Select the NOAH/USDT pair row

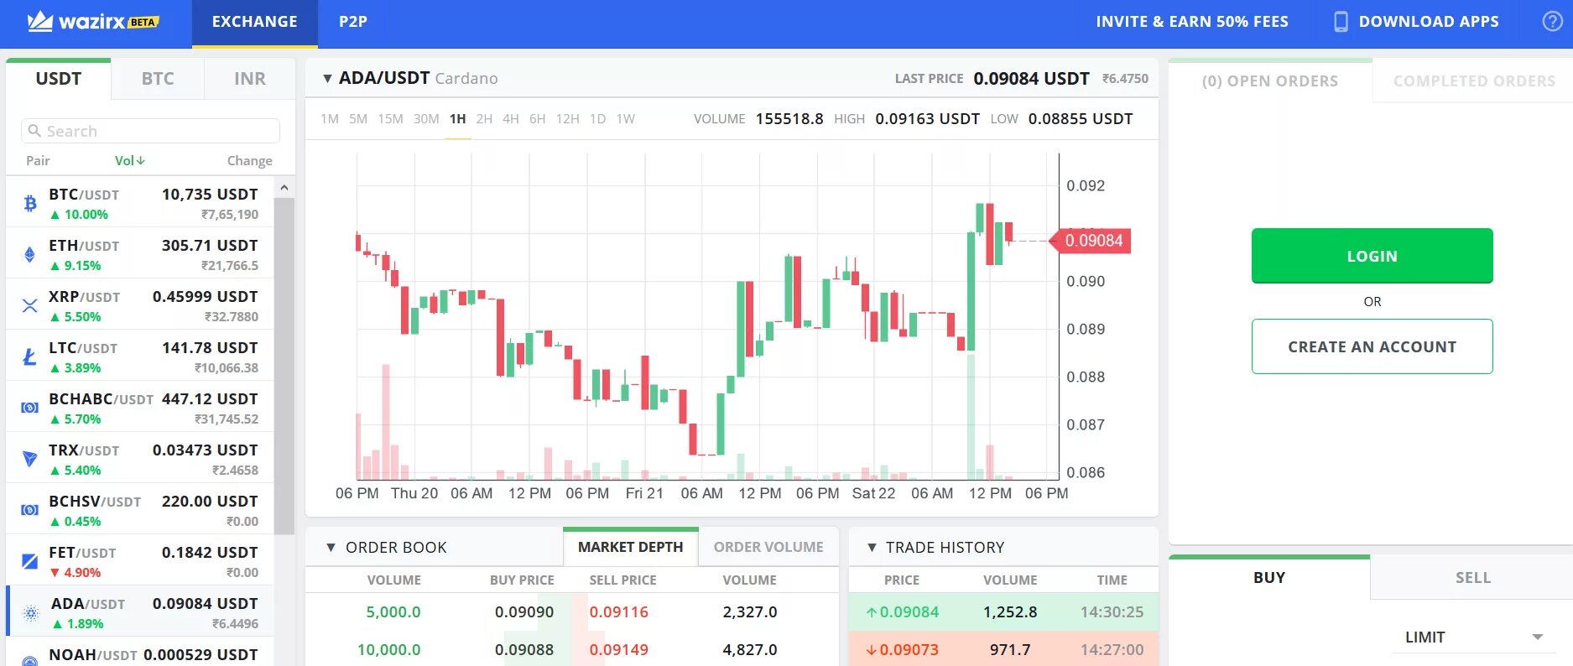click(x=140, y=653)
